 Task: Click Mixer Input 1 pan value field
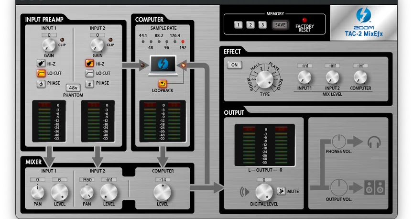[37, 180]
